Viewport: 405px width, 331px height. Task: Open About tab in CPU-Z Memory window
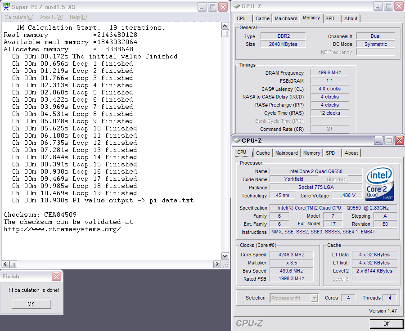[351, 18]
